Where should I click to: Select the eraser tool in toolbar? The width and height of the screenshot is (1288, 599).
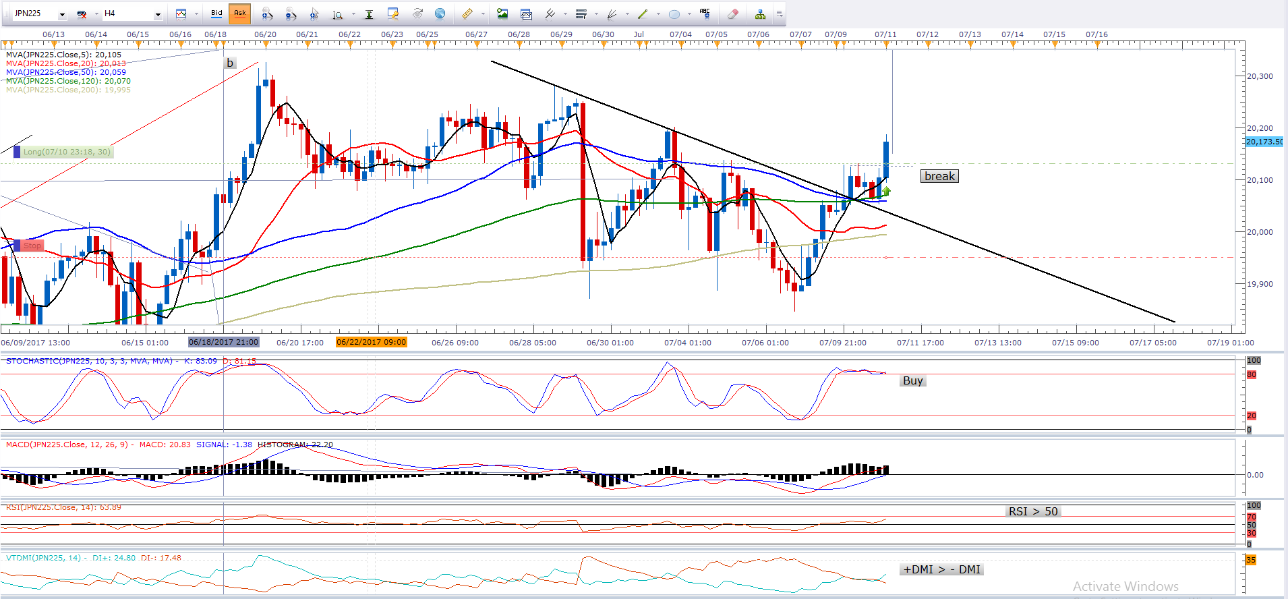pos(733,13)
